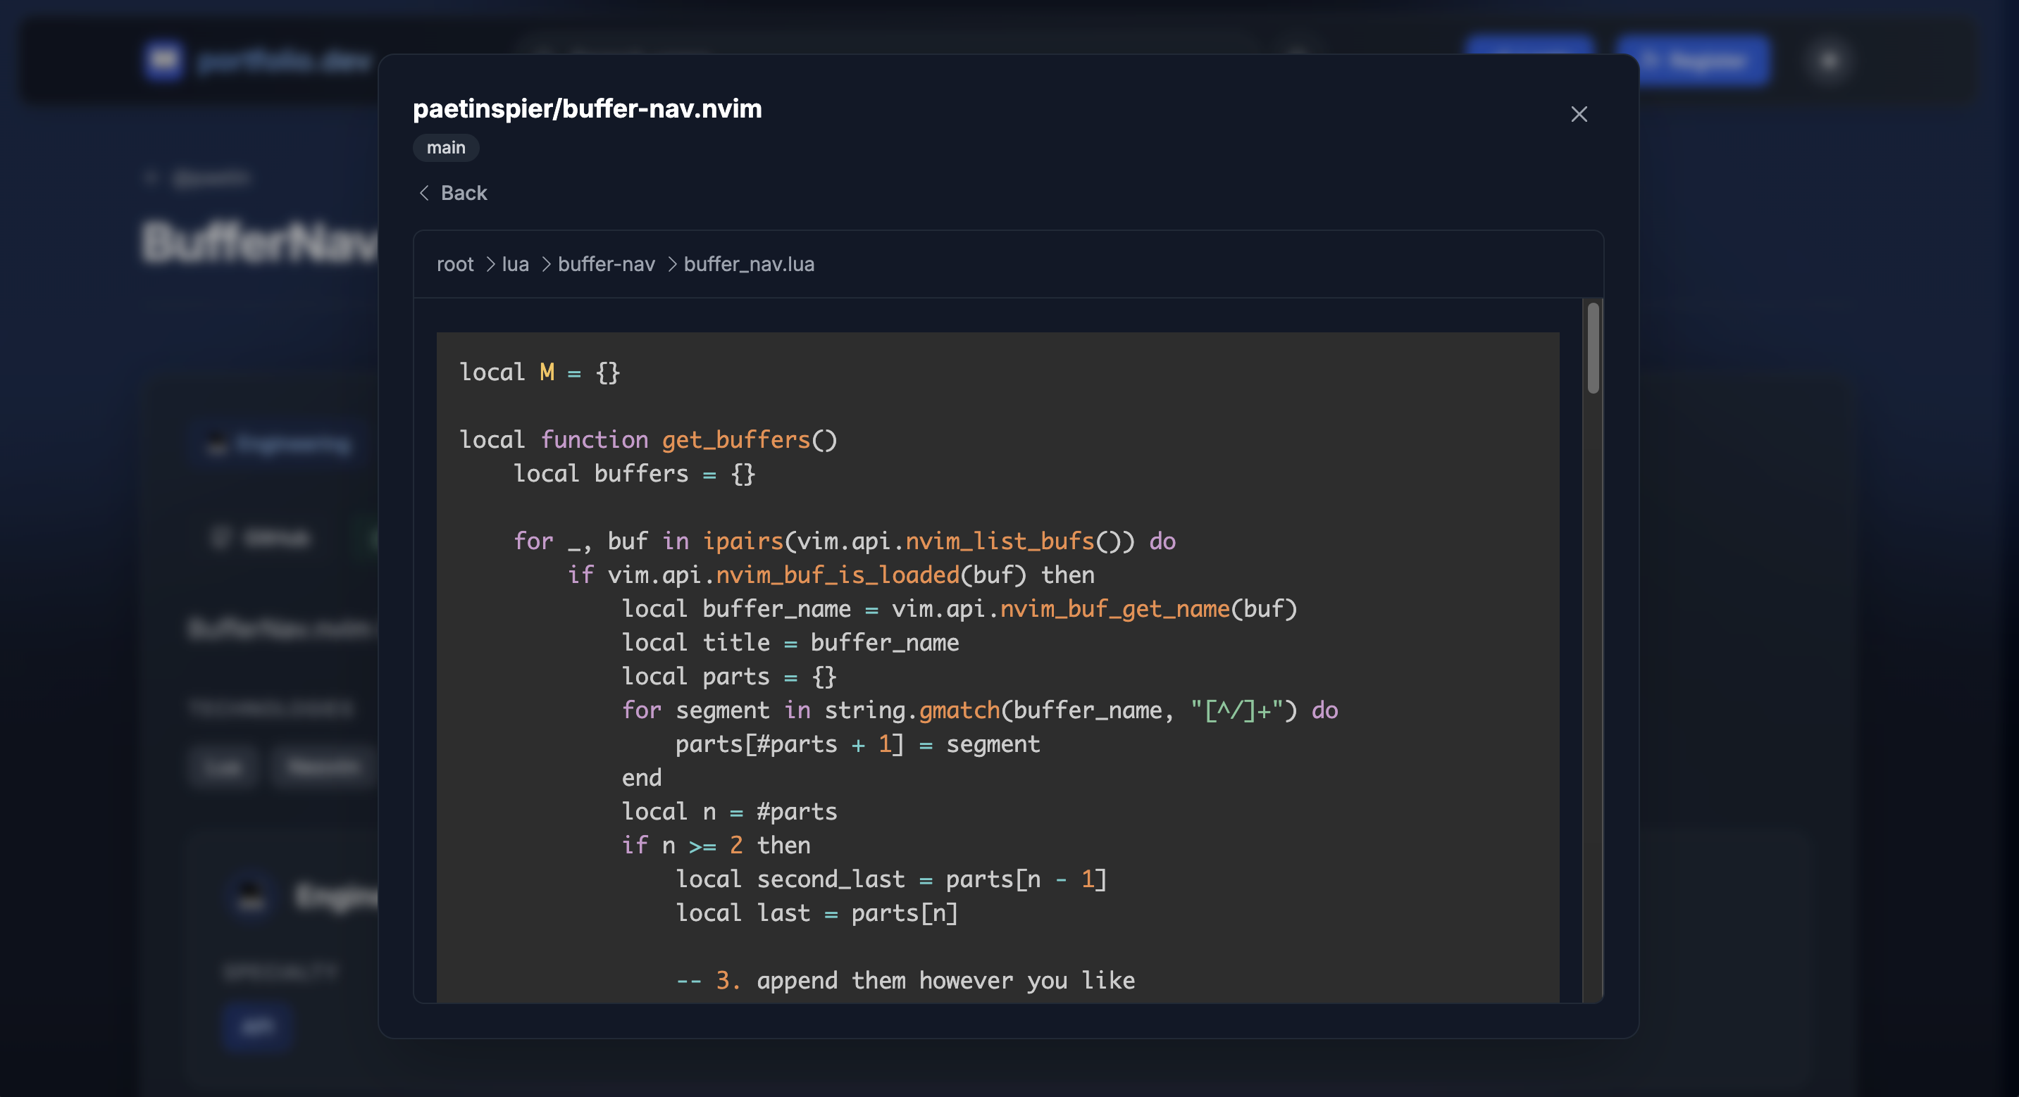The image size is (2019, 1097).
Task: Click the blurred Register button in background header
Action: tap(1693, 61)
